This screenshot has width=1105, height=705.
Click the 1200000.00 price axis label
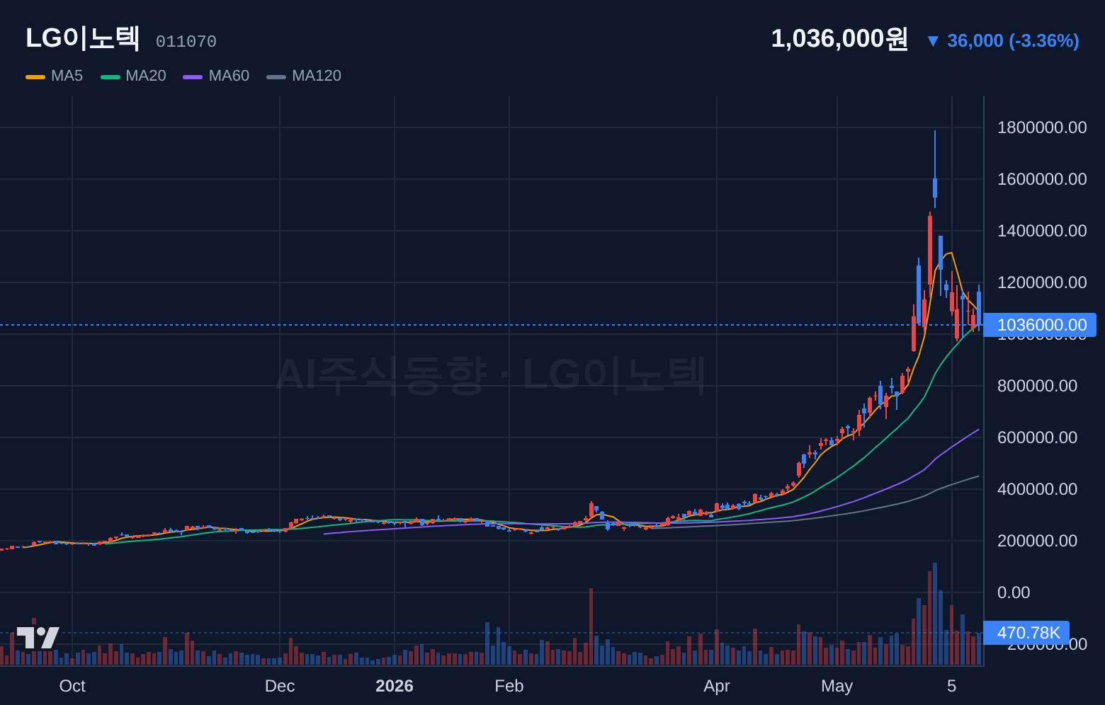coord(1042,282)
